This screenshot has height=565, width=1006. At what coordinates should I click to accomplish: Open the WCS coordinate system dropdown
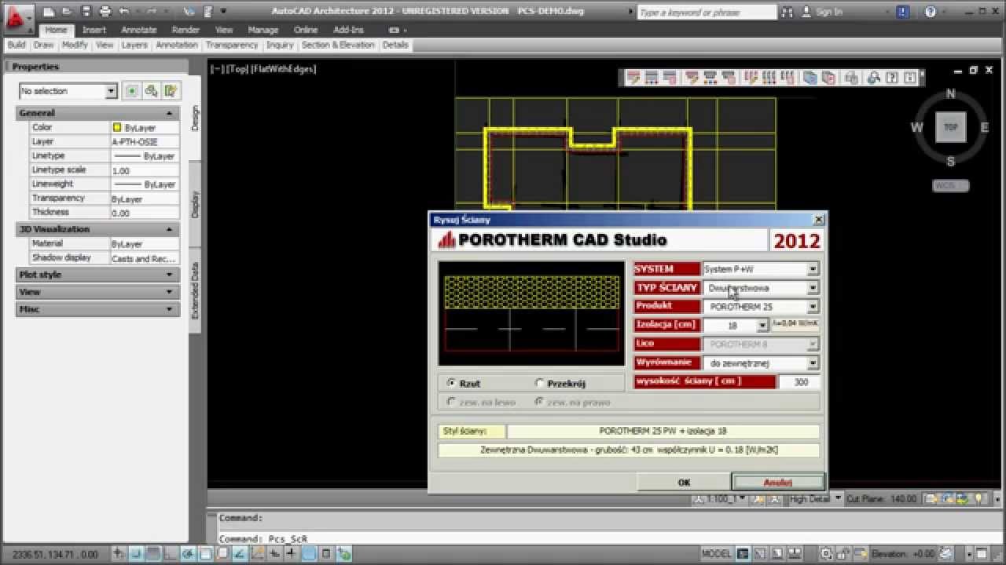point(950,186)
